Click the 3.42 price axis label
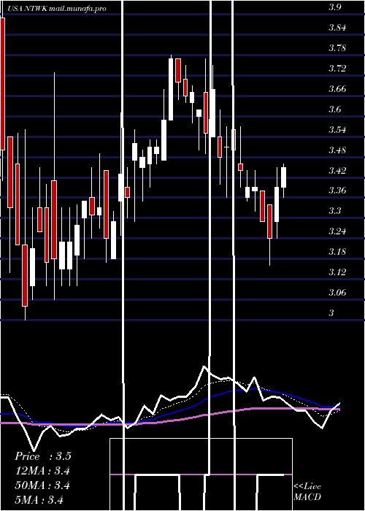 337,170
